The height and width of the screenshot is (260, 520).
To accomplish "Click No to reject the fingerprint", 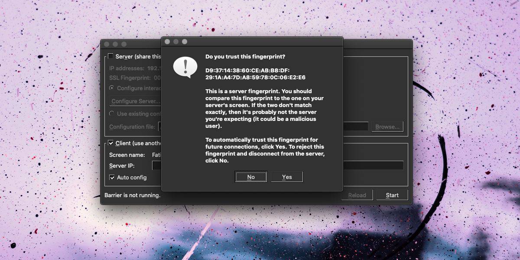I will pyautogui.click(x=251, y=176).
